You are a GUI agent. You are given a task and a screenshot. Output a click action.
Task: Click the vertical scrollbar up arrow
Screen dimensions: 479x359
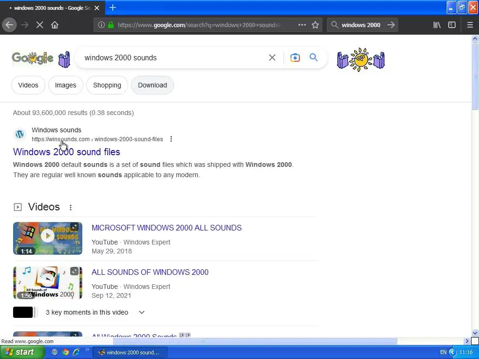(x=475, y=38)
